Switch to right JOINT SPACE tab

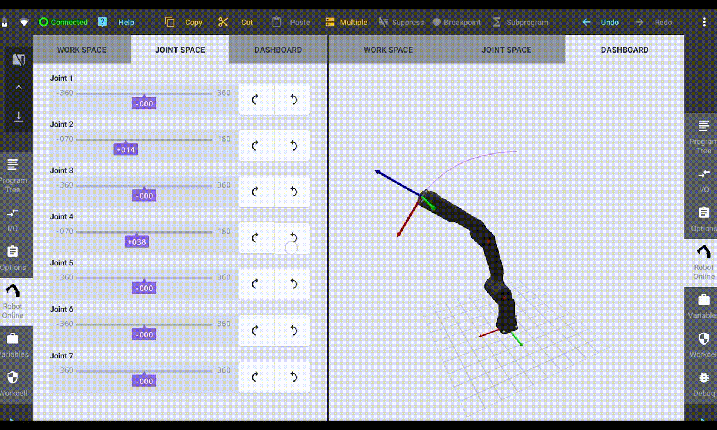pos(506,50)
